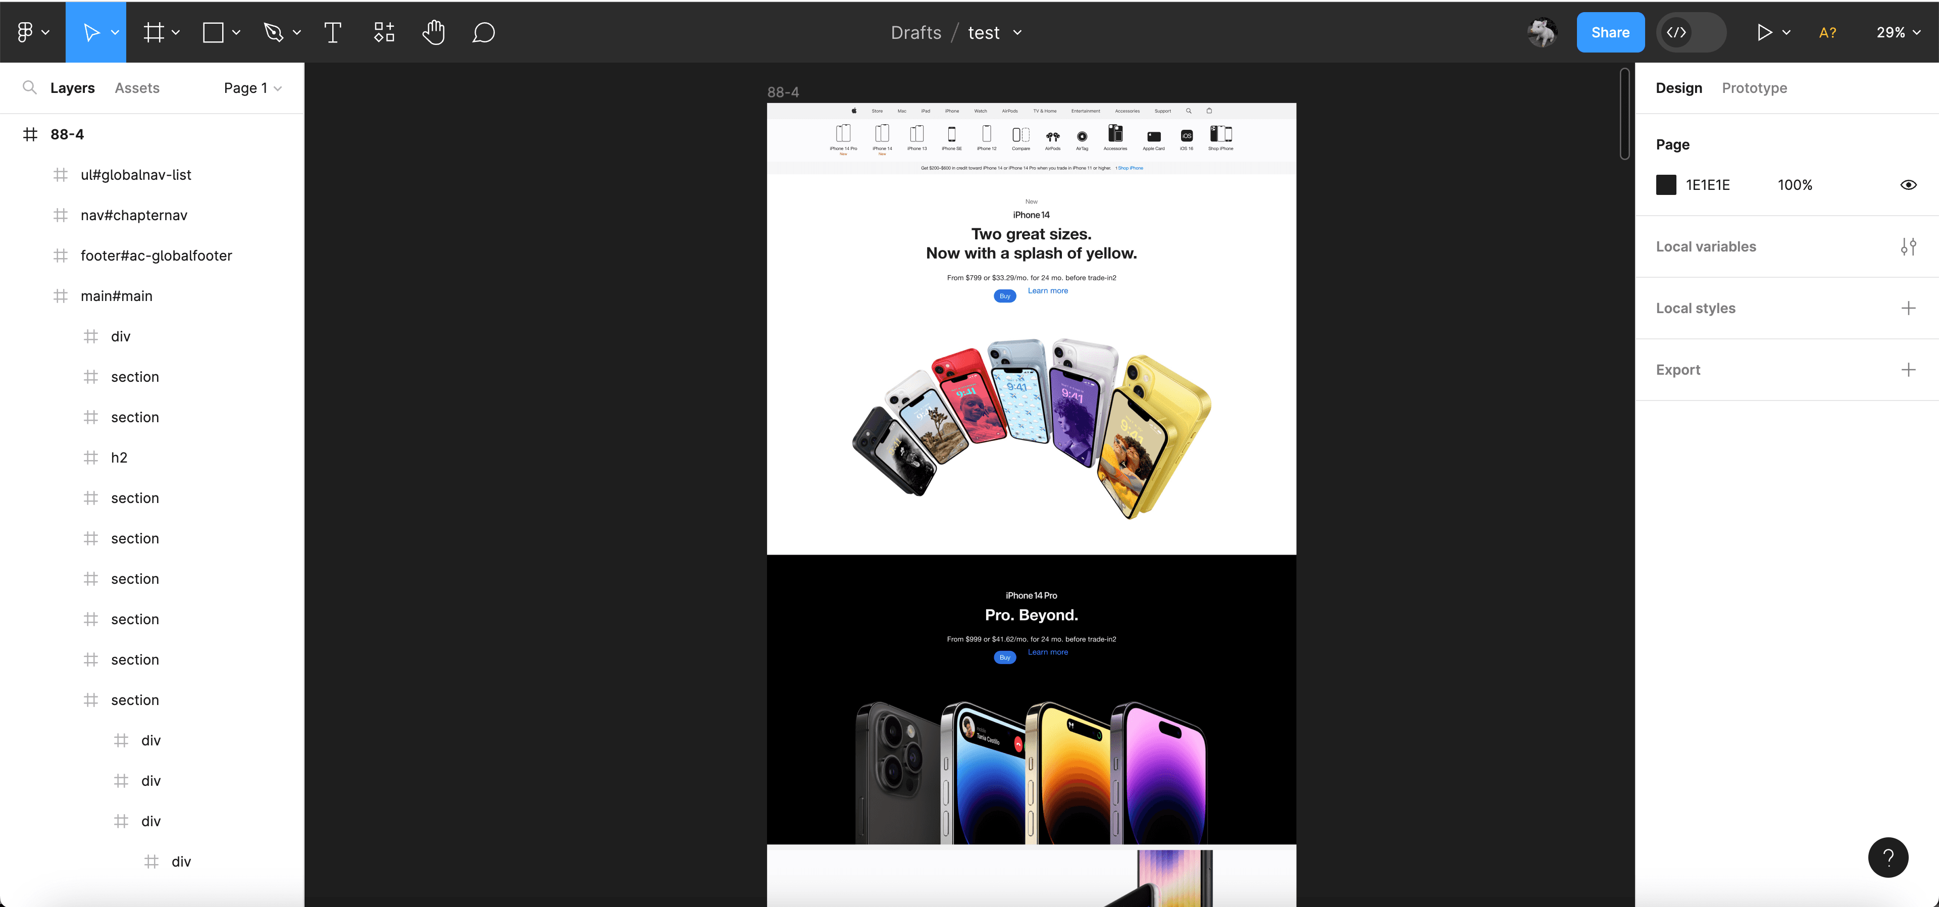Click the canvas vertical scrollbar
The width and height of the screenshot is (1939, 907).
(x=1624, y=114)
